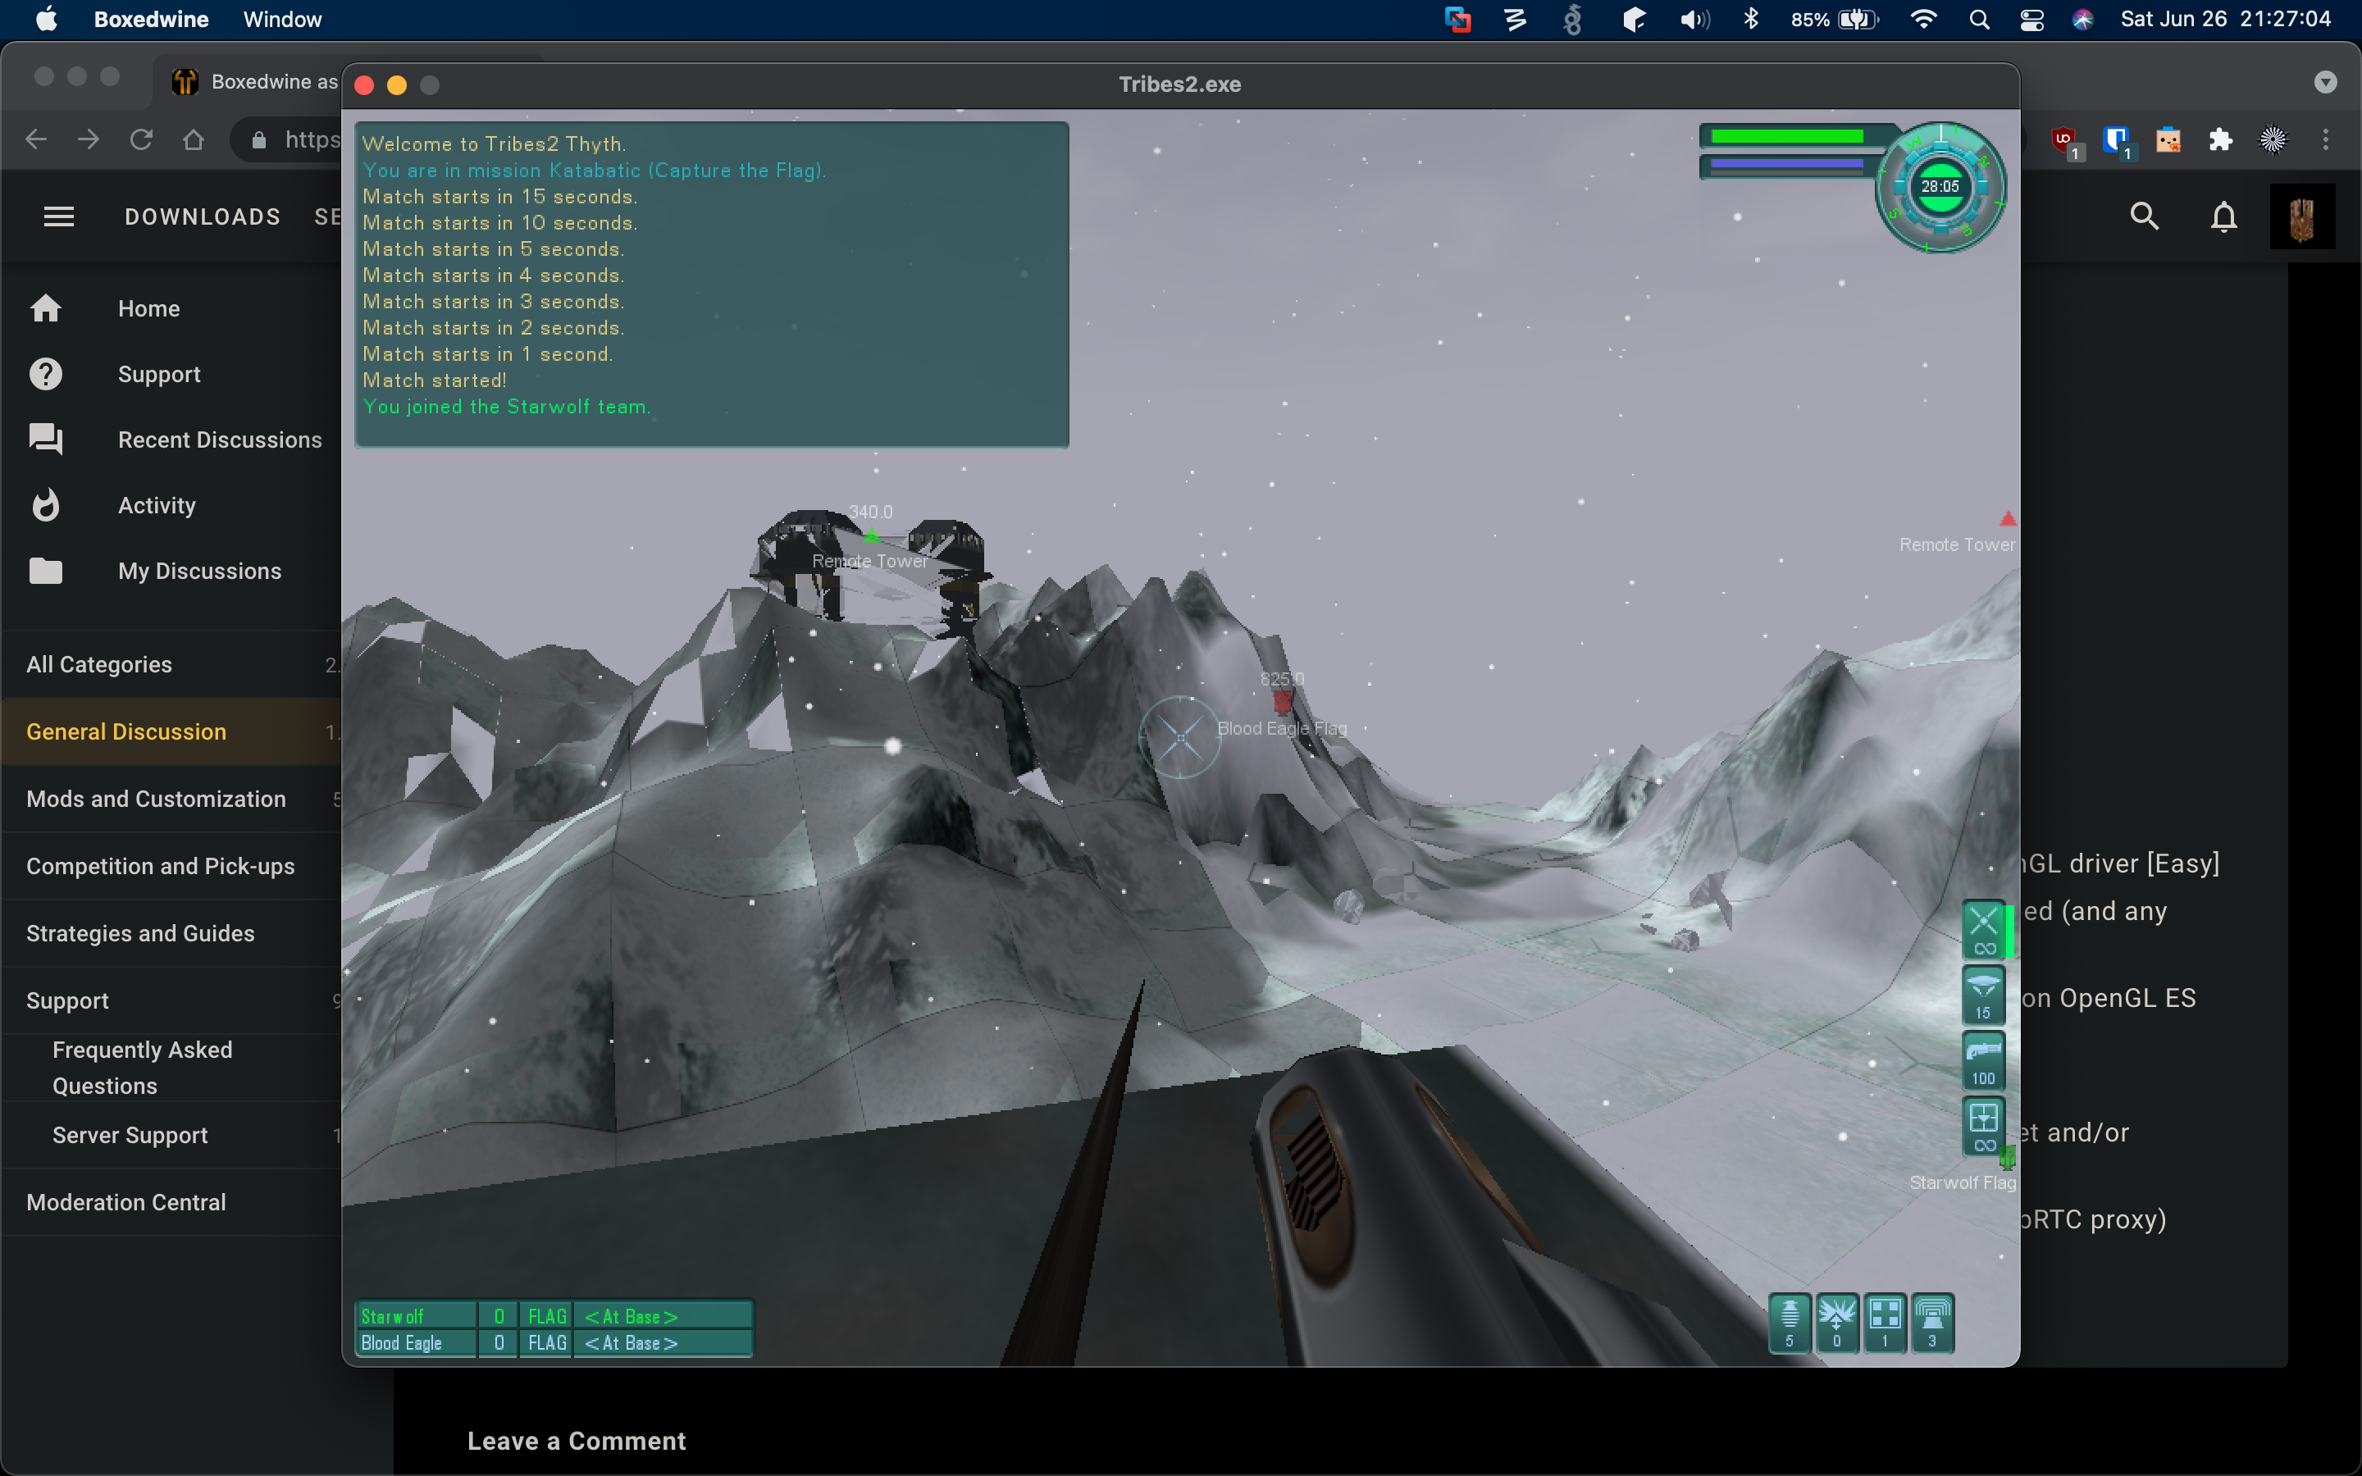
Task: Open Moderation Central category
Action: (x=171, y=1203)
